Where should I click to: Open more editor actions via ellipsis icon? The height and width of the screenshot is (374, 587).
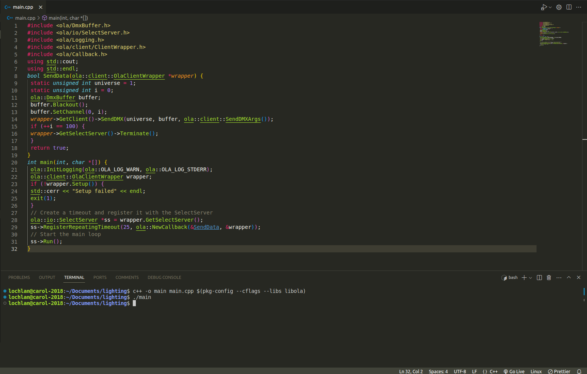pos(579,7)
